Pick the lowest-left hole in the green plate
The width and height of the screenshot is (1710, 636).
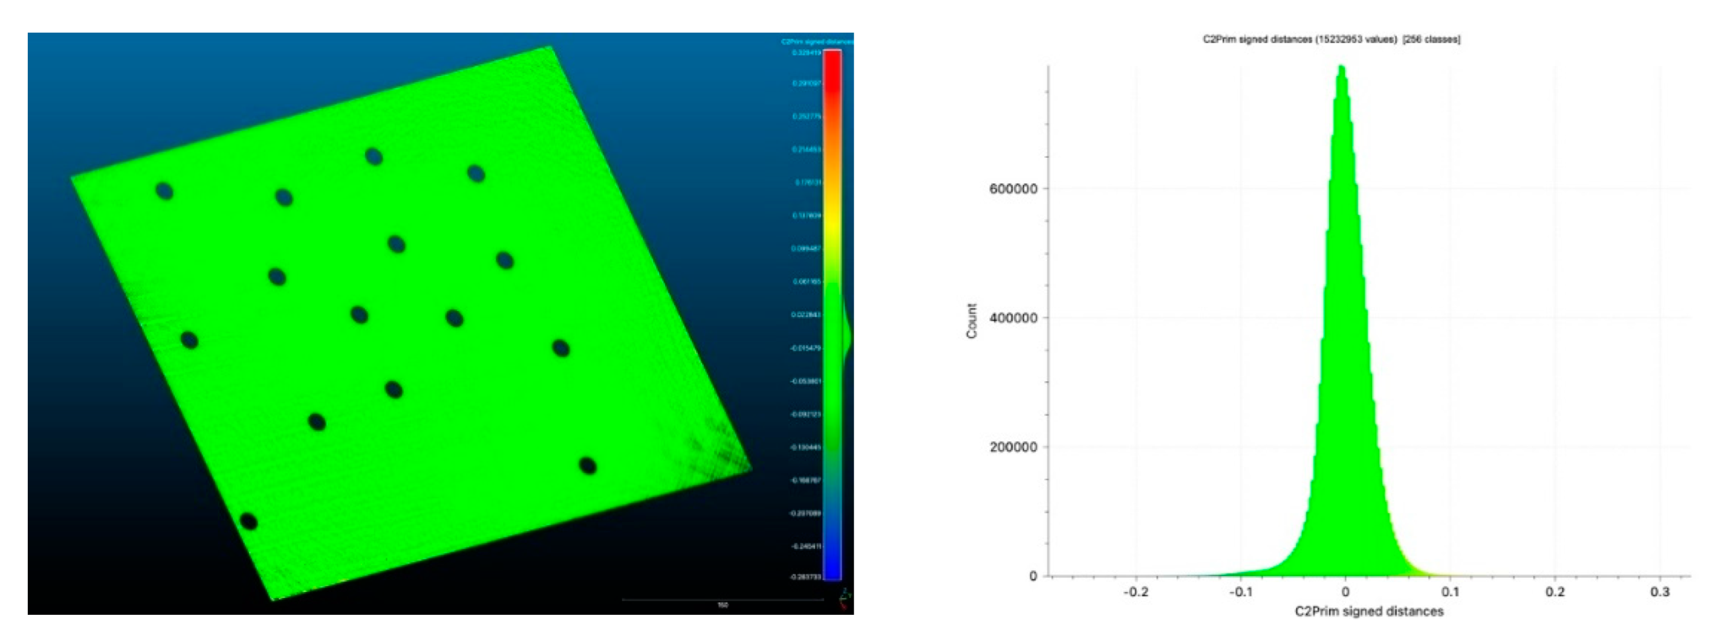click(249, 521)
